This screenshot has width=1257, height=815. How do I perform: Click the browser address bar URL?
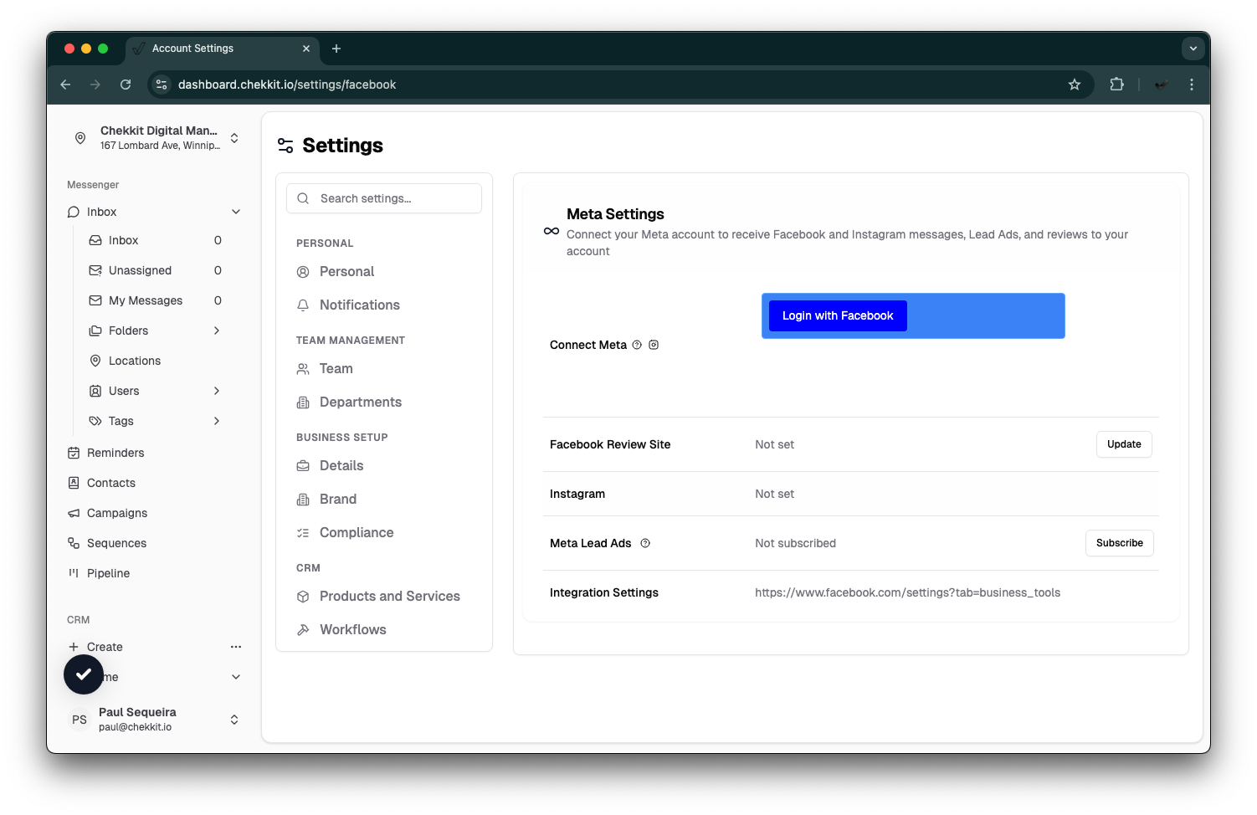pos(287,85)
